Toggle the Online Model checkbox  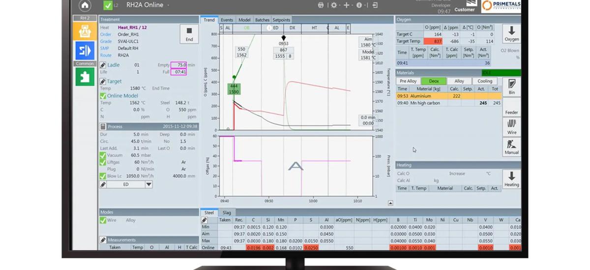[103, 96]
